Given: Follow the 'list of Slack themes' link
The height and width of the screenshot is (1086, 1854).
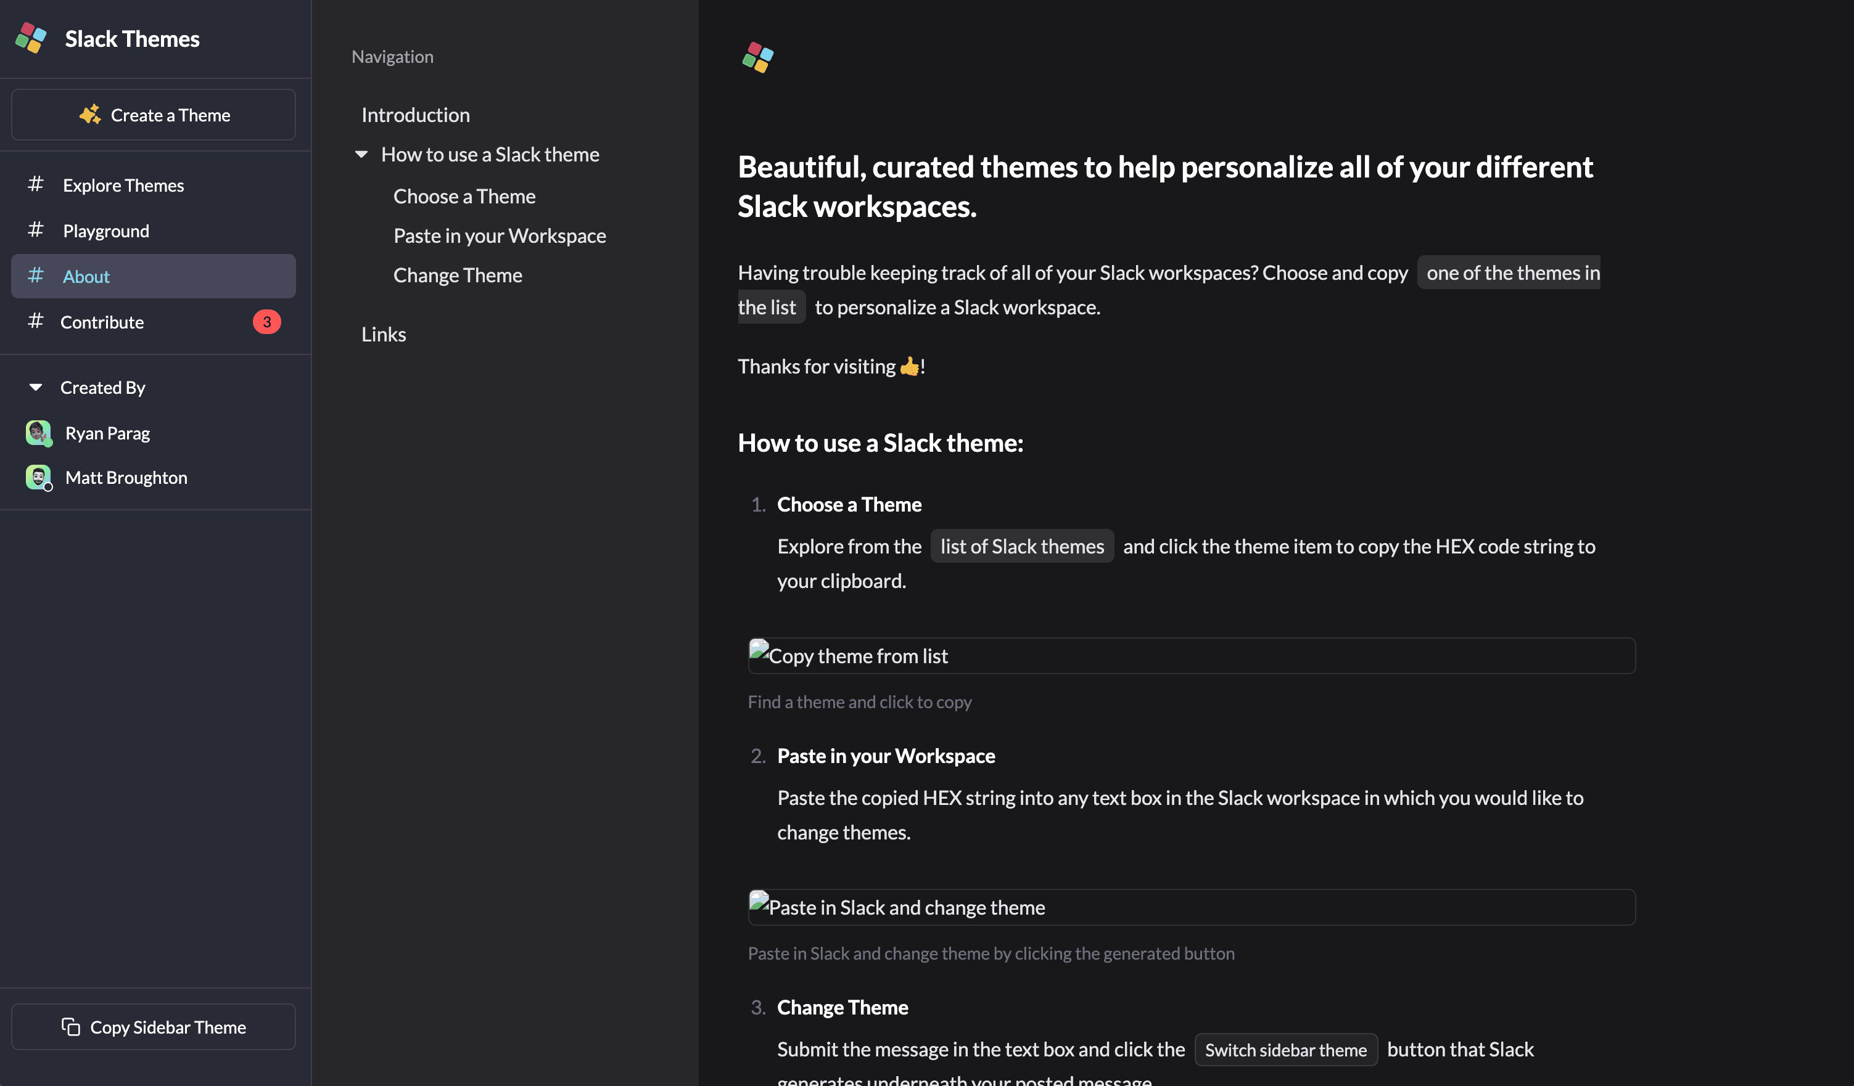Looking at the screenshot, I should pos(1022,546).
